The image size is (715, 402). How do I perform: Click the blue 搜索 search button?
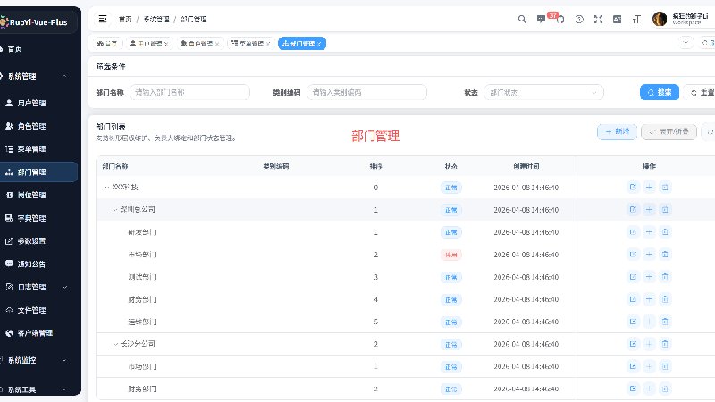660,92
